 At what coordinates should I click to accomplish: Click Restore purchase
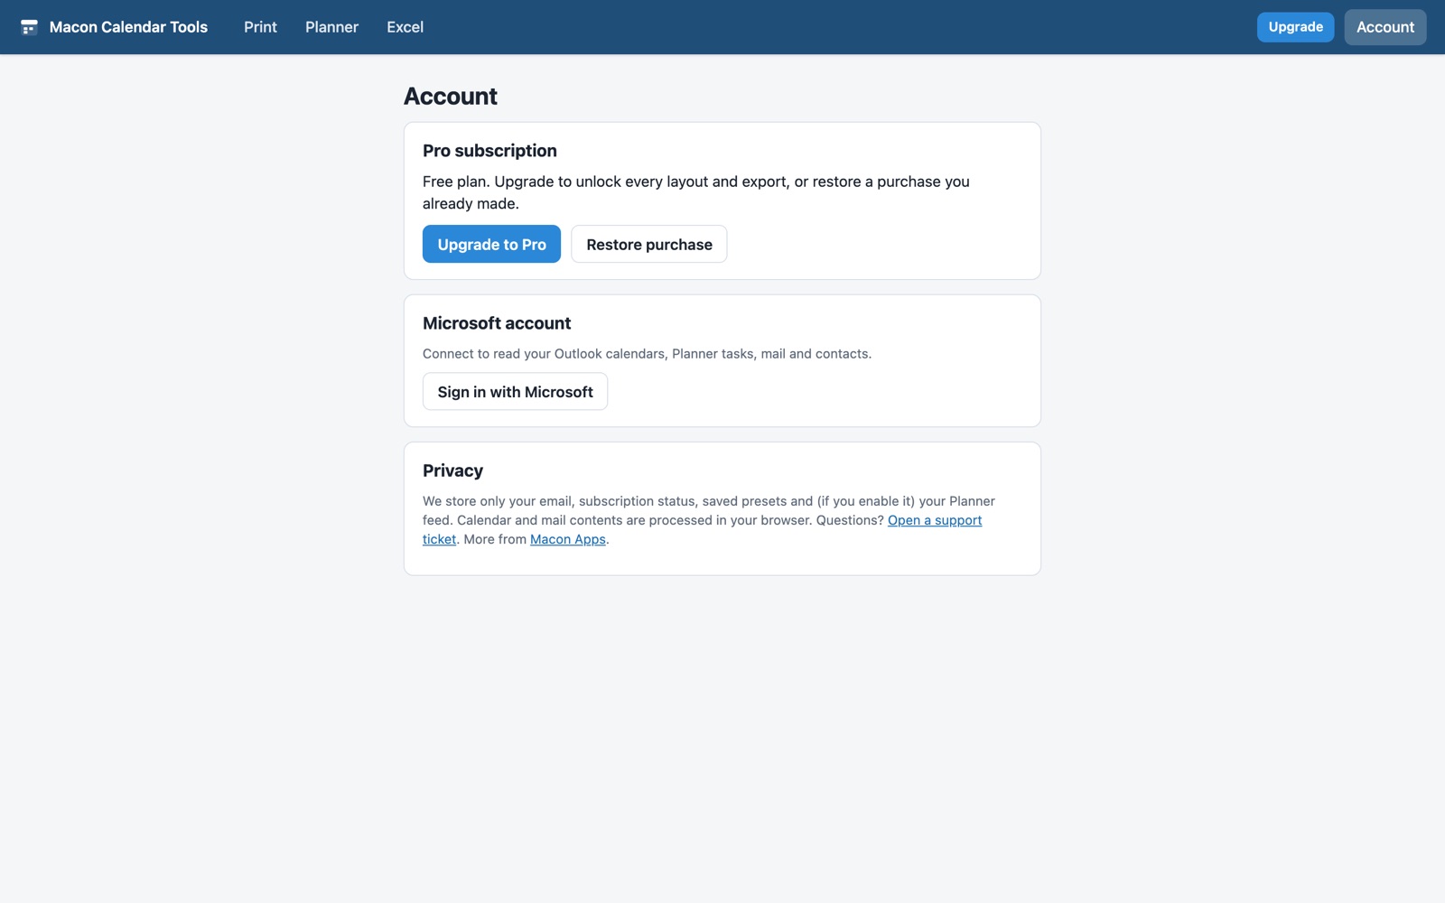coord(648,244)
